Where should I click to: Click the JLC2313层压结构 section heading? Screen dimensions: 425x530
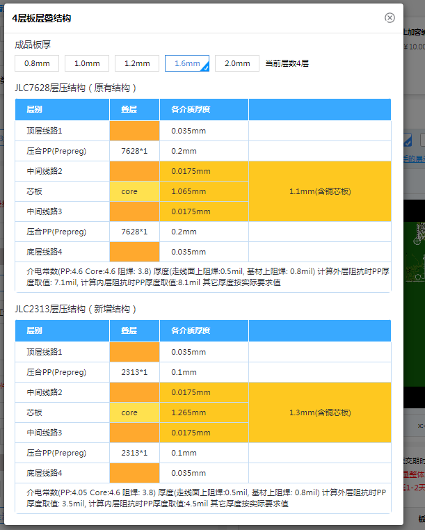tap(76, 309)
